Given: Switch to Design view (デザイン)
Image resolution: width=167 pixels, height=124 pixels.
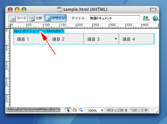Looking at the screenshot, I should (x=55, y=18).
